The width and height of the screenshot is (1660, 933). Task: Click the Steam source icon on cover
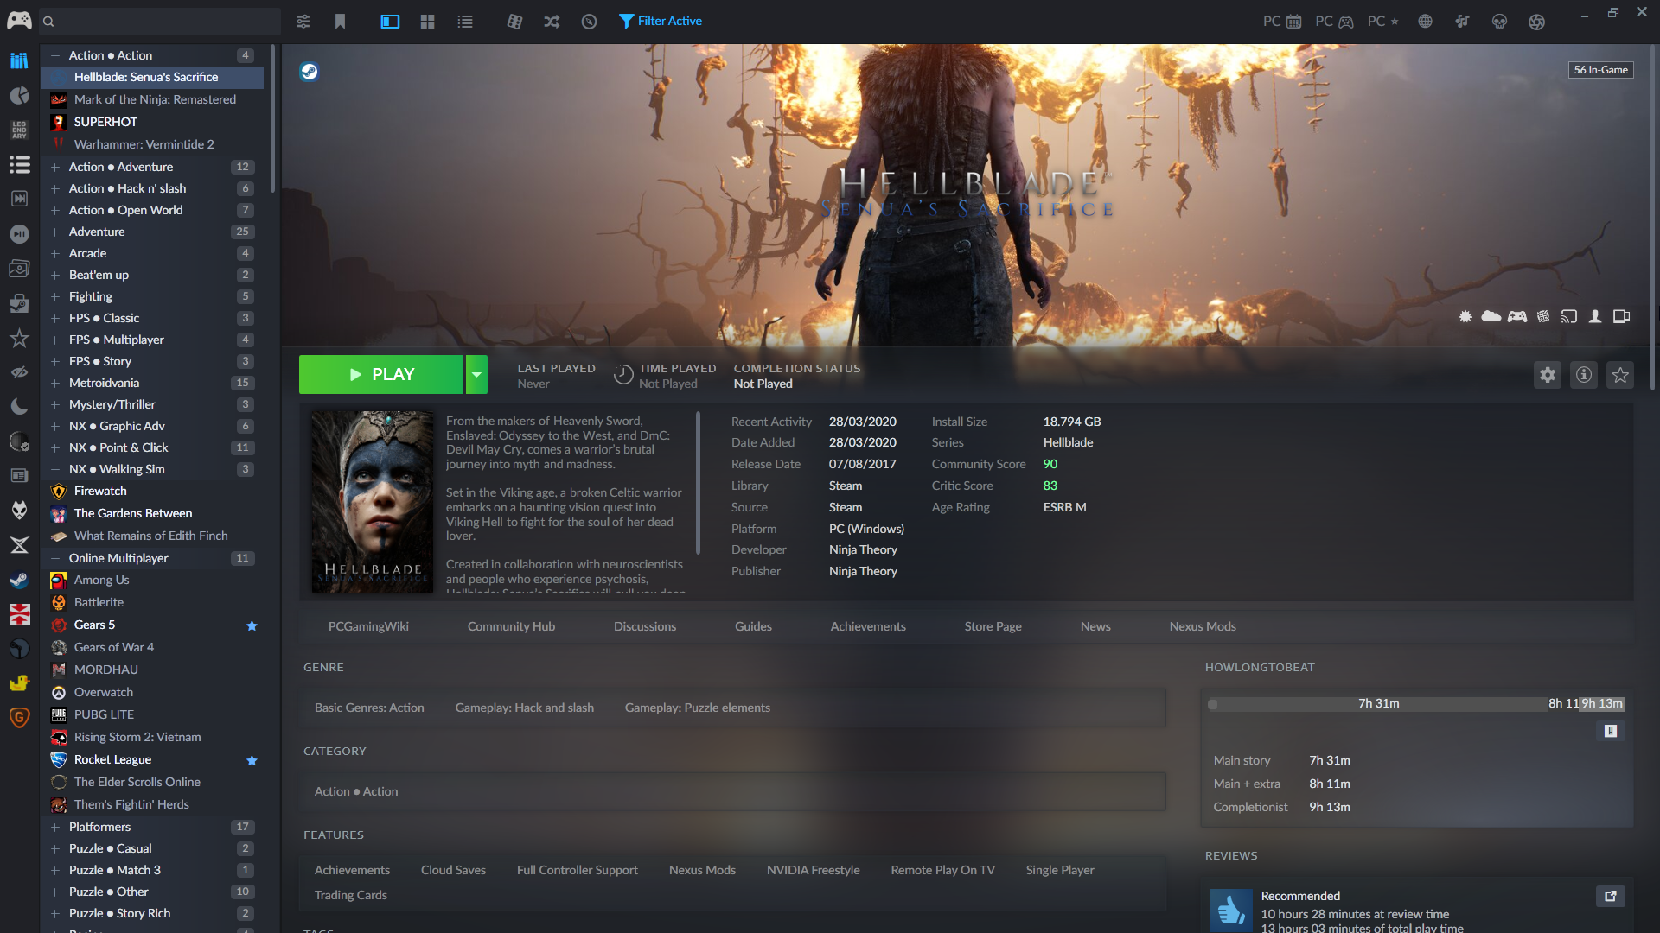click(x=309, y=72)
